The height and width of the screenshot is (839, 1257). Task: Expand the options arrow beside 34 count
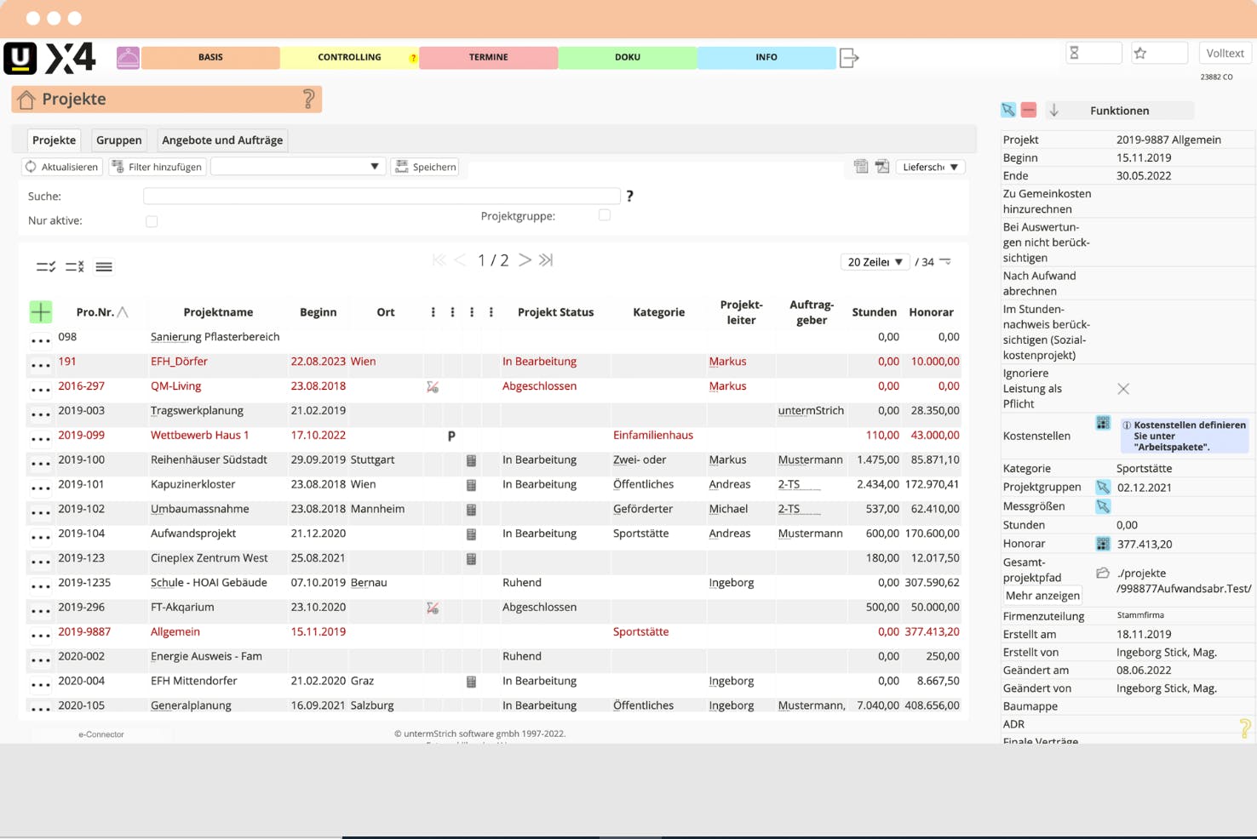[x=945, y=262]
